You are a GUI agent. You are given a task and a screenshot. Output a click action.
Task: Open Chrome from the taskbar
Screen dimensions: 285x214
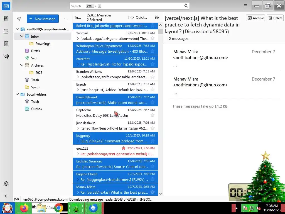[x=58, y=208]
